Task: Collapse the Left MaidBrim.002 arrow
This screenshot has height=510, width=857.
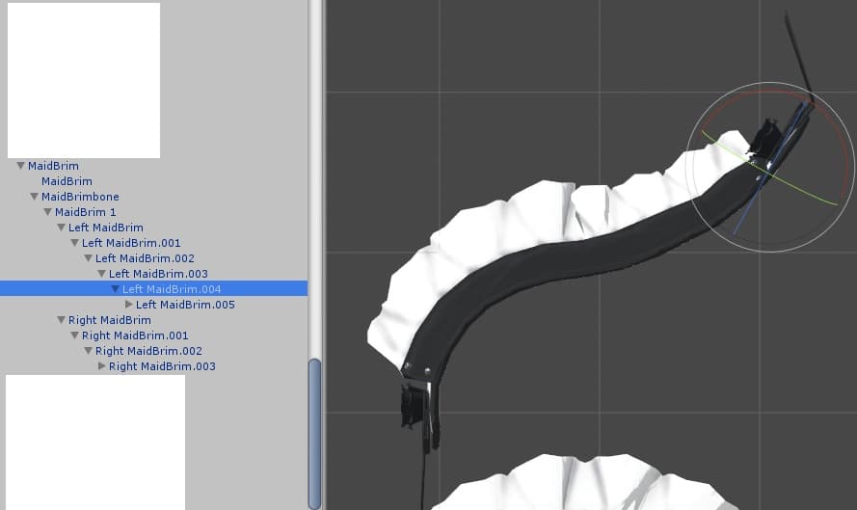Action: click(88, 258)
